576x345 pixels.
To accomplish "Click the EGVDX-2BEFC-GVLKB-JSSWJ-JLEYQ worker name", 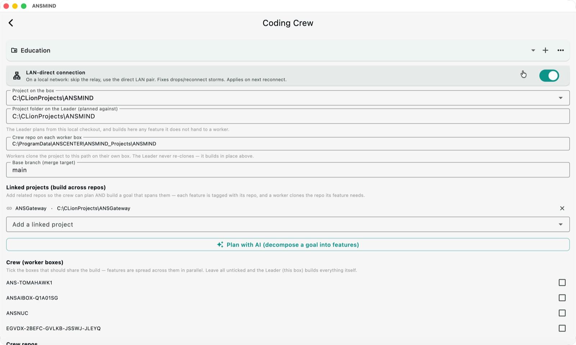I will [x=53, y=328].
